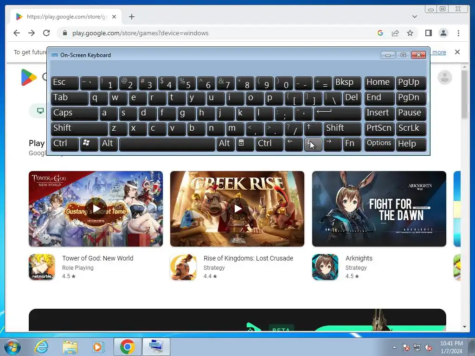Reload the Google Play page
This screenshot has width=475, height=356.
46,33
